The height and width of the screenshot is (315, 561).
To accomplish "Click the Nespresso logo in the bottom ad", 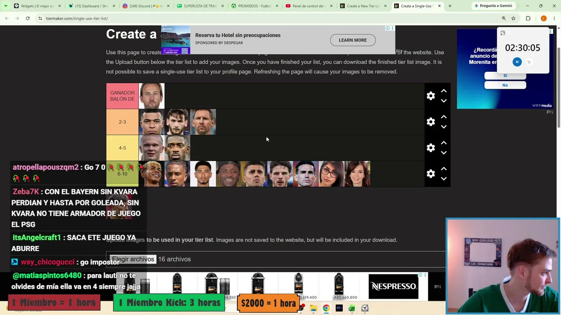I will pos(394,287).
